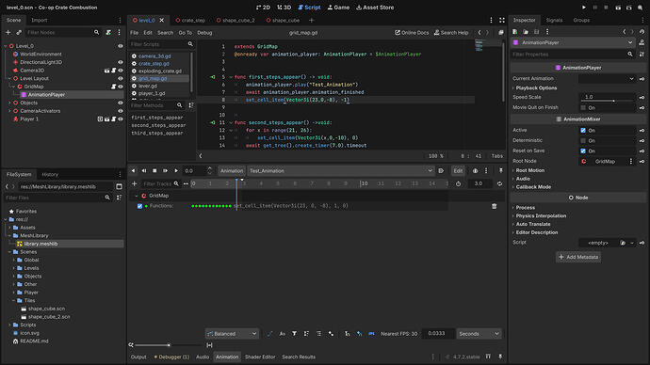Uncheck the Active property

coord(583,131)
